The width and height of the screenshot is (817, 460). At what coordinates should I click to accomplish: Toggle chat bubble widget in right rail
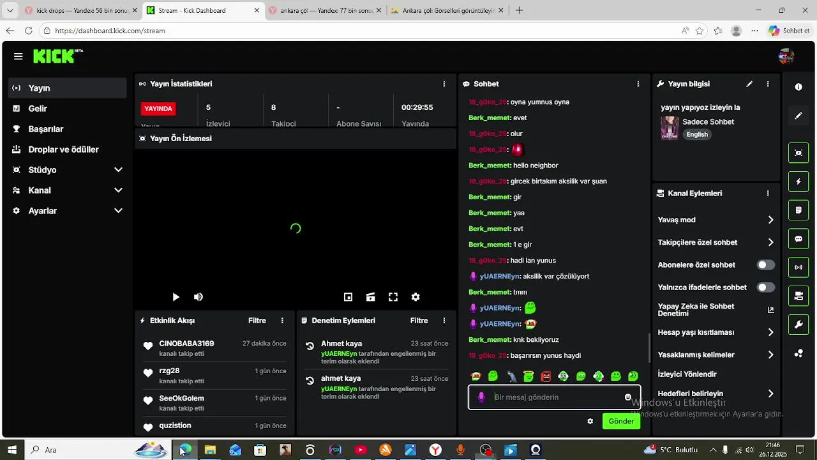coord(798,239)
